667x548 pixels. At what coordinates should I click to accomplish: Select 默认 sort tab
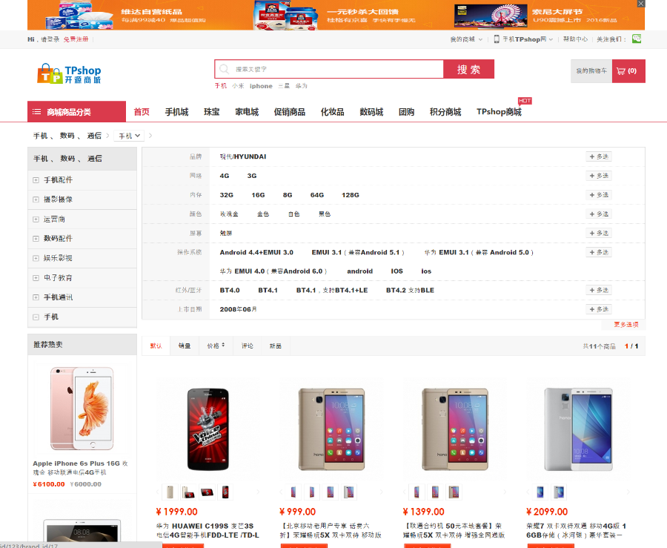pos(156,346)
